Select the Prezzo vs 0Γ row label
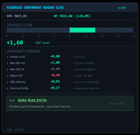The width and height of the screenshot is (140, 135). click(17, 57)
